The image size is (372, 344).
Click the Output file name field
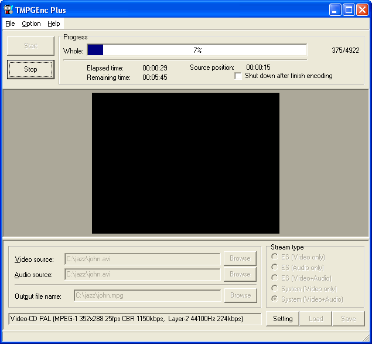pyautogui.click(x=147, y=295)
